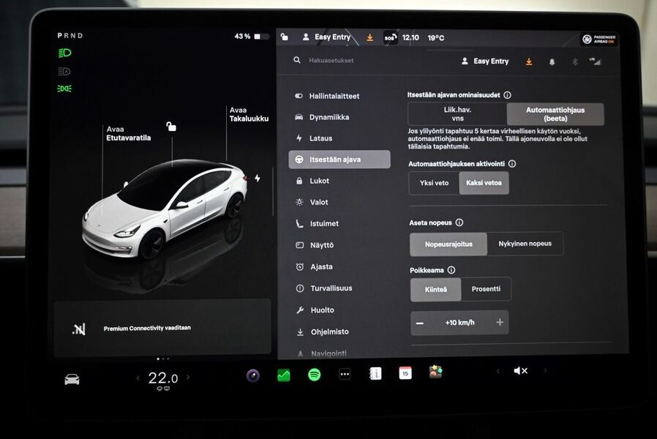
Task: Raise temperature with right arrow
Action: (x=188, y=377)
